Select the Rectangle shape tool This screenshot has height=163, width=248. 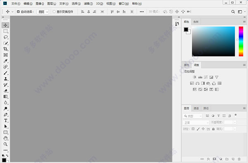click(x=5, y=132)
